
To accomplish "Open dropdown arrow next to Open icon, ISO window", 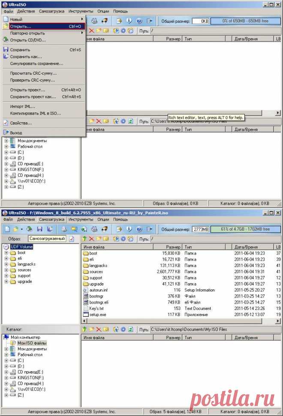I will click(x=21, y=229).
